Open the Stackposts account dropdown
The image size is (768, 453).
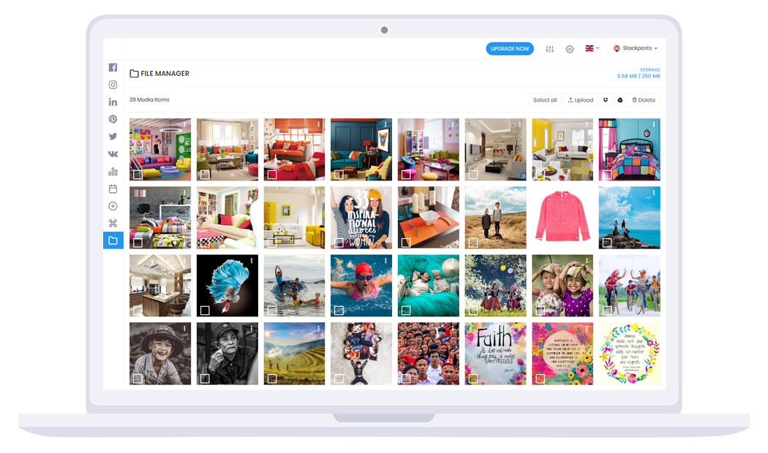[636, 49]
